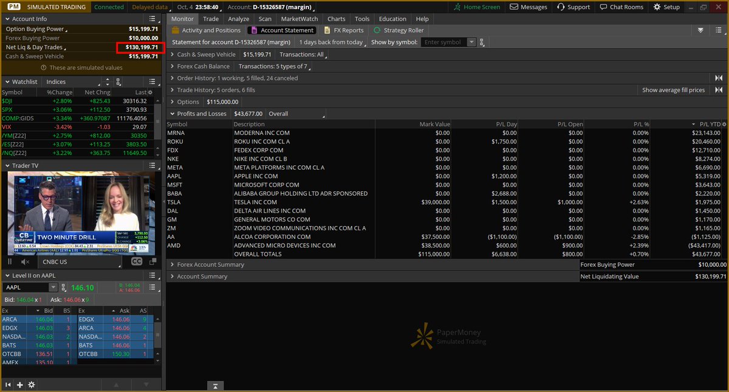Open the 1 days back from today dropdown
The image size is (729, 392).
[x=332, y=42]
